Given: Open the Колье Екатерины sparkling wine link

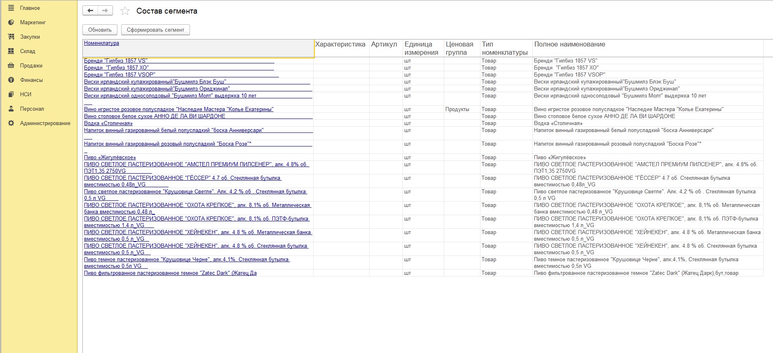Looking at the screenshot, I should click(179, 109).
